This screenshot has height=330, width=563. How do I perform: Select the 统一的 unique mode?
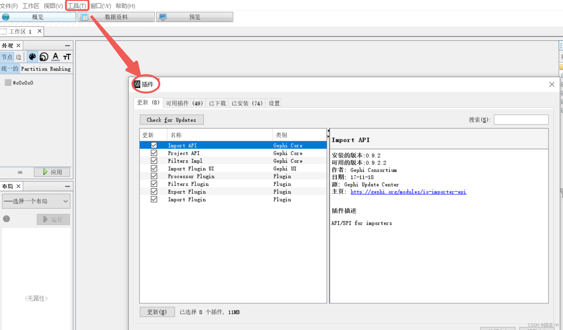(x=10, y=68)
